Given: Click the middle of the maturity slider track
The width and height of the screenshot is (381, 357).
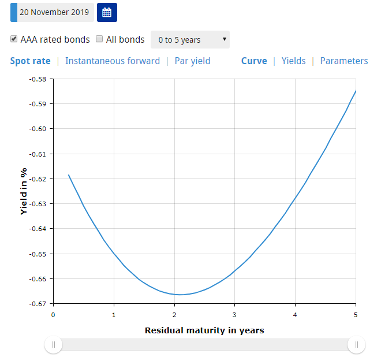Looking at the screenshot, I should click(x=205, y=345).
